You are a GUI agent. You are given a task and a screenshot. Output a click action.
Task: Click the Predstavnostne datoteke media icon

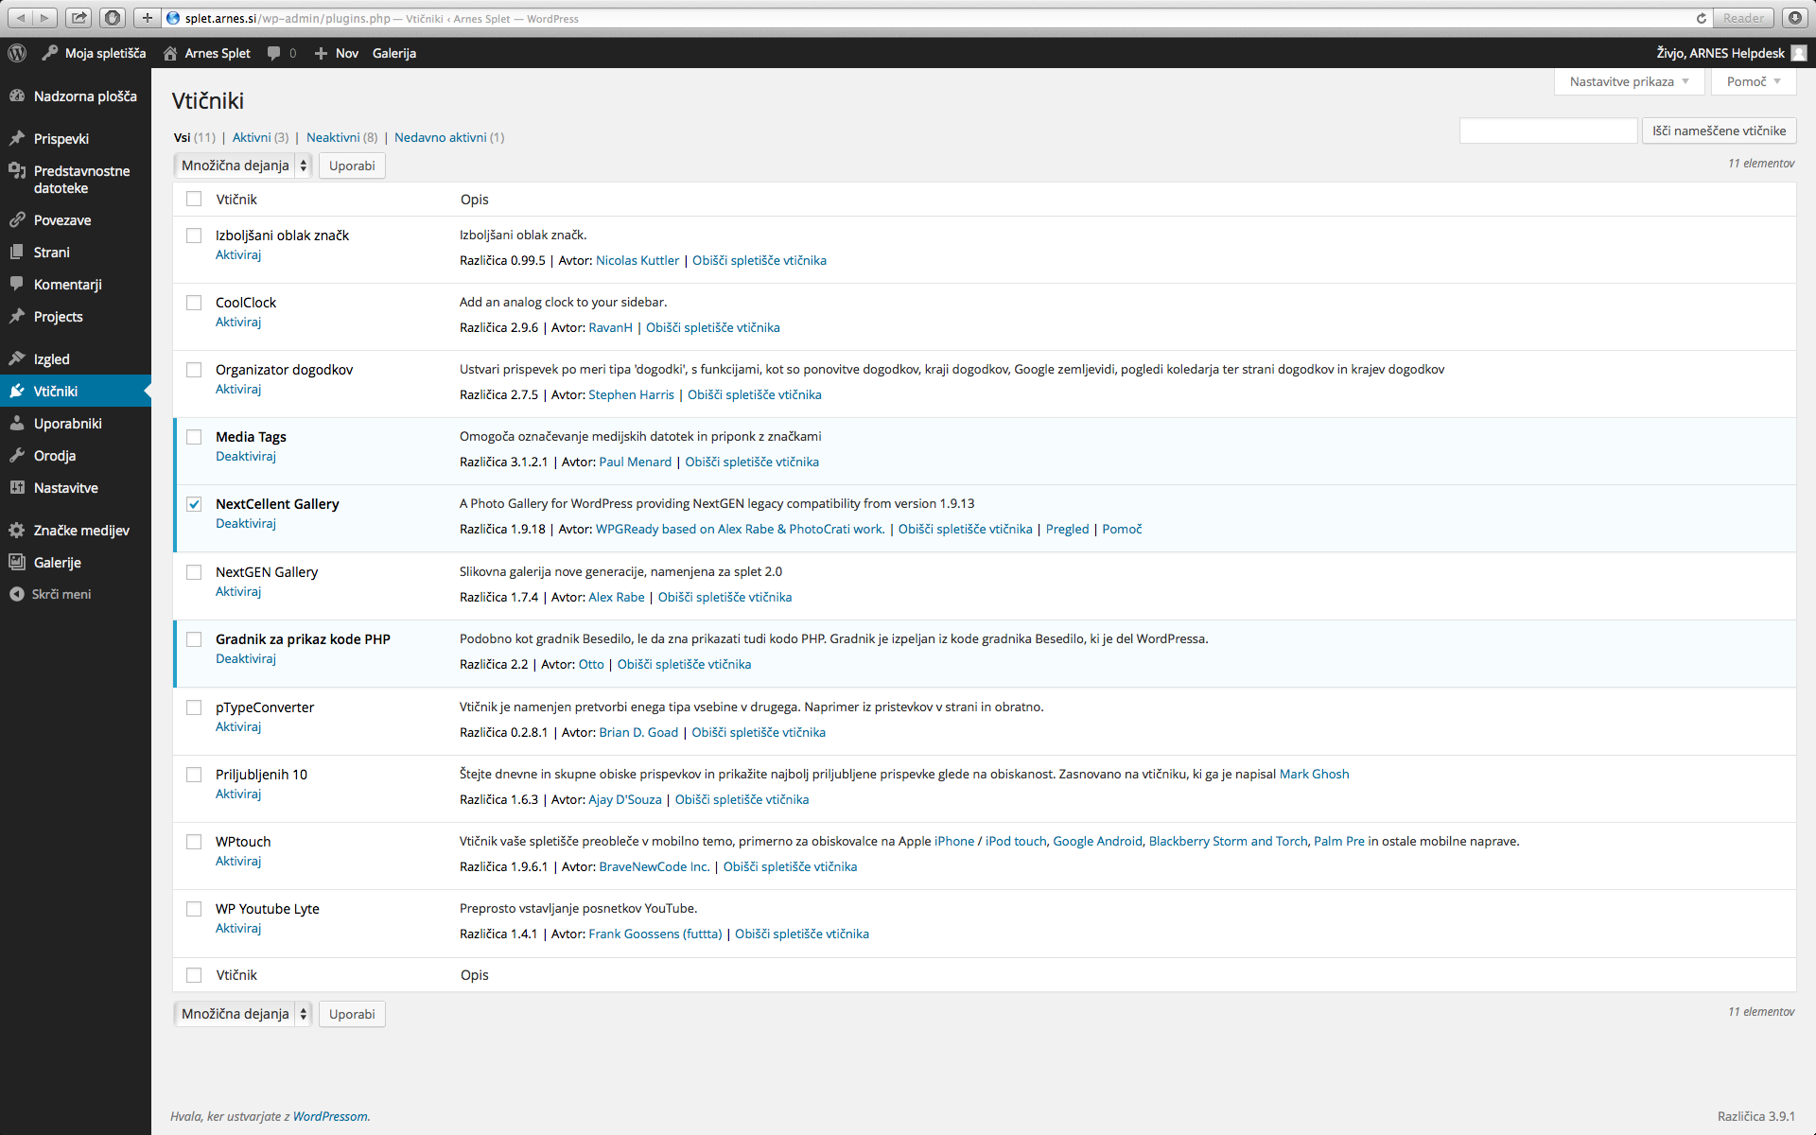17,170
